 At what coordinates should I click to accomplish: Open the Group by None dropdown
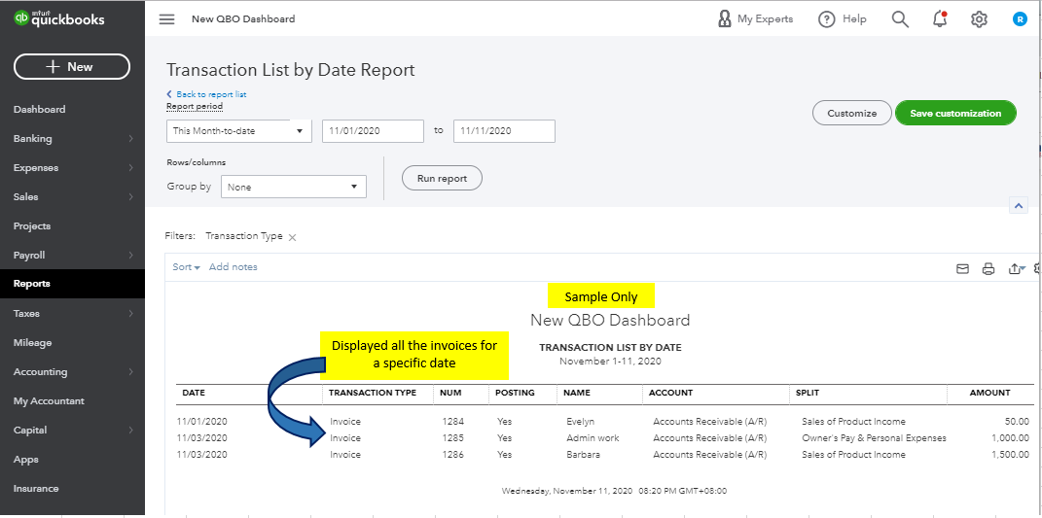(x=294, y=187)
